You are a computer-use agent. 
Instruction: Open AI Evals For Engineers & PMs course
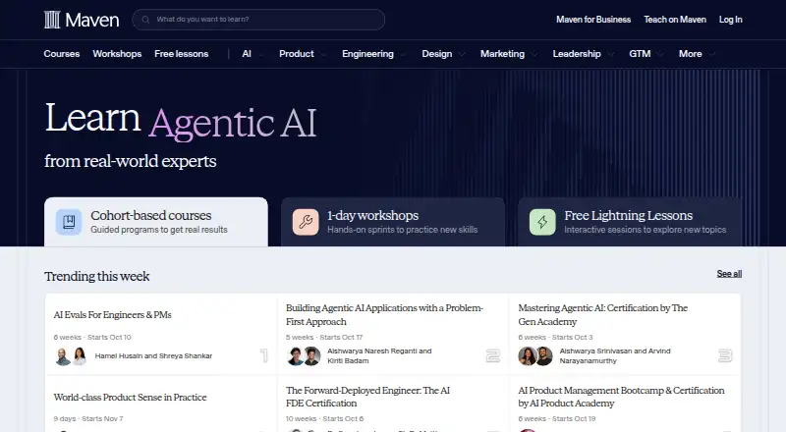pos(112,315)
